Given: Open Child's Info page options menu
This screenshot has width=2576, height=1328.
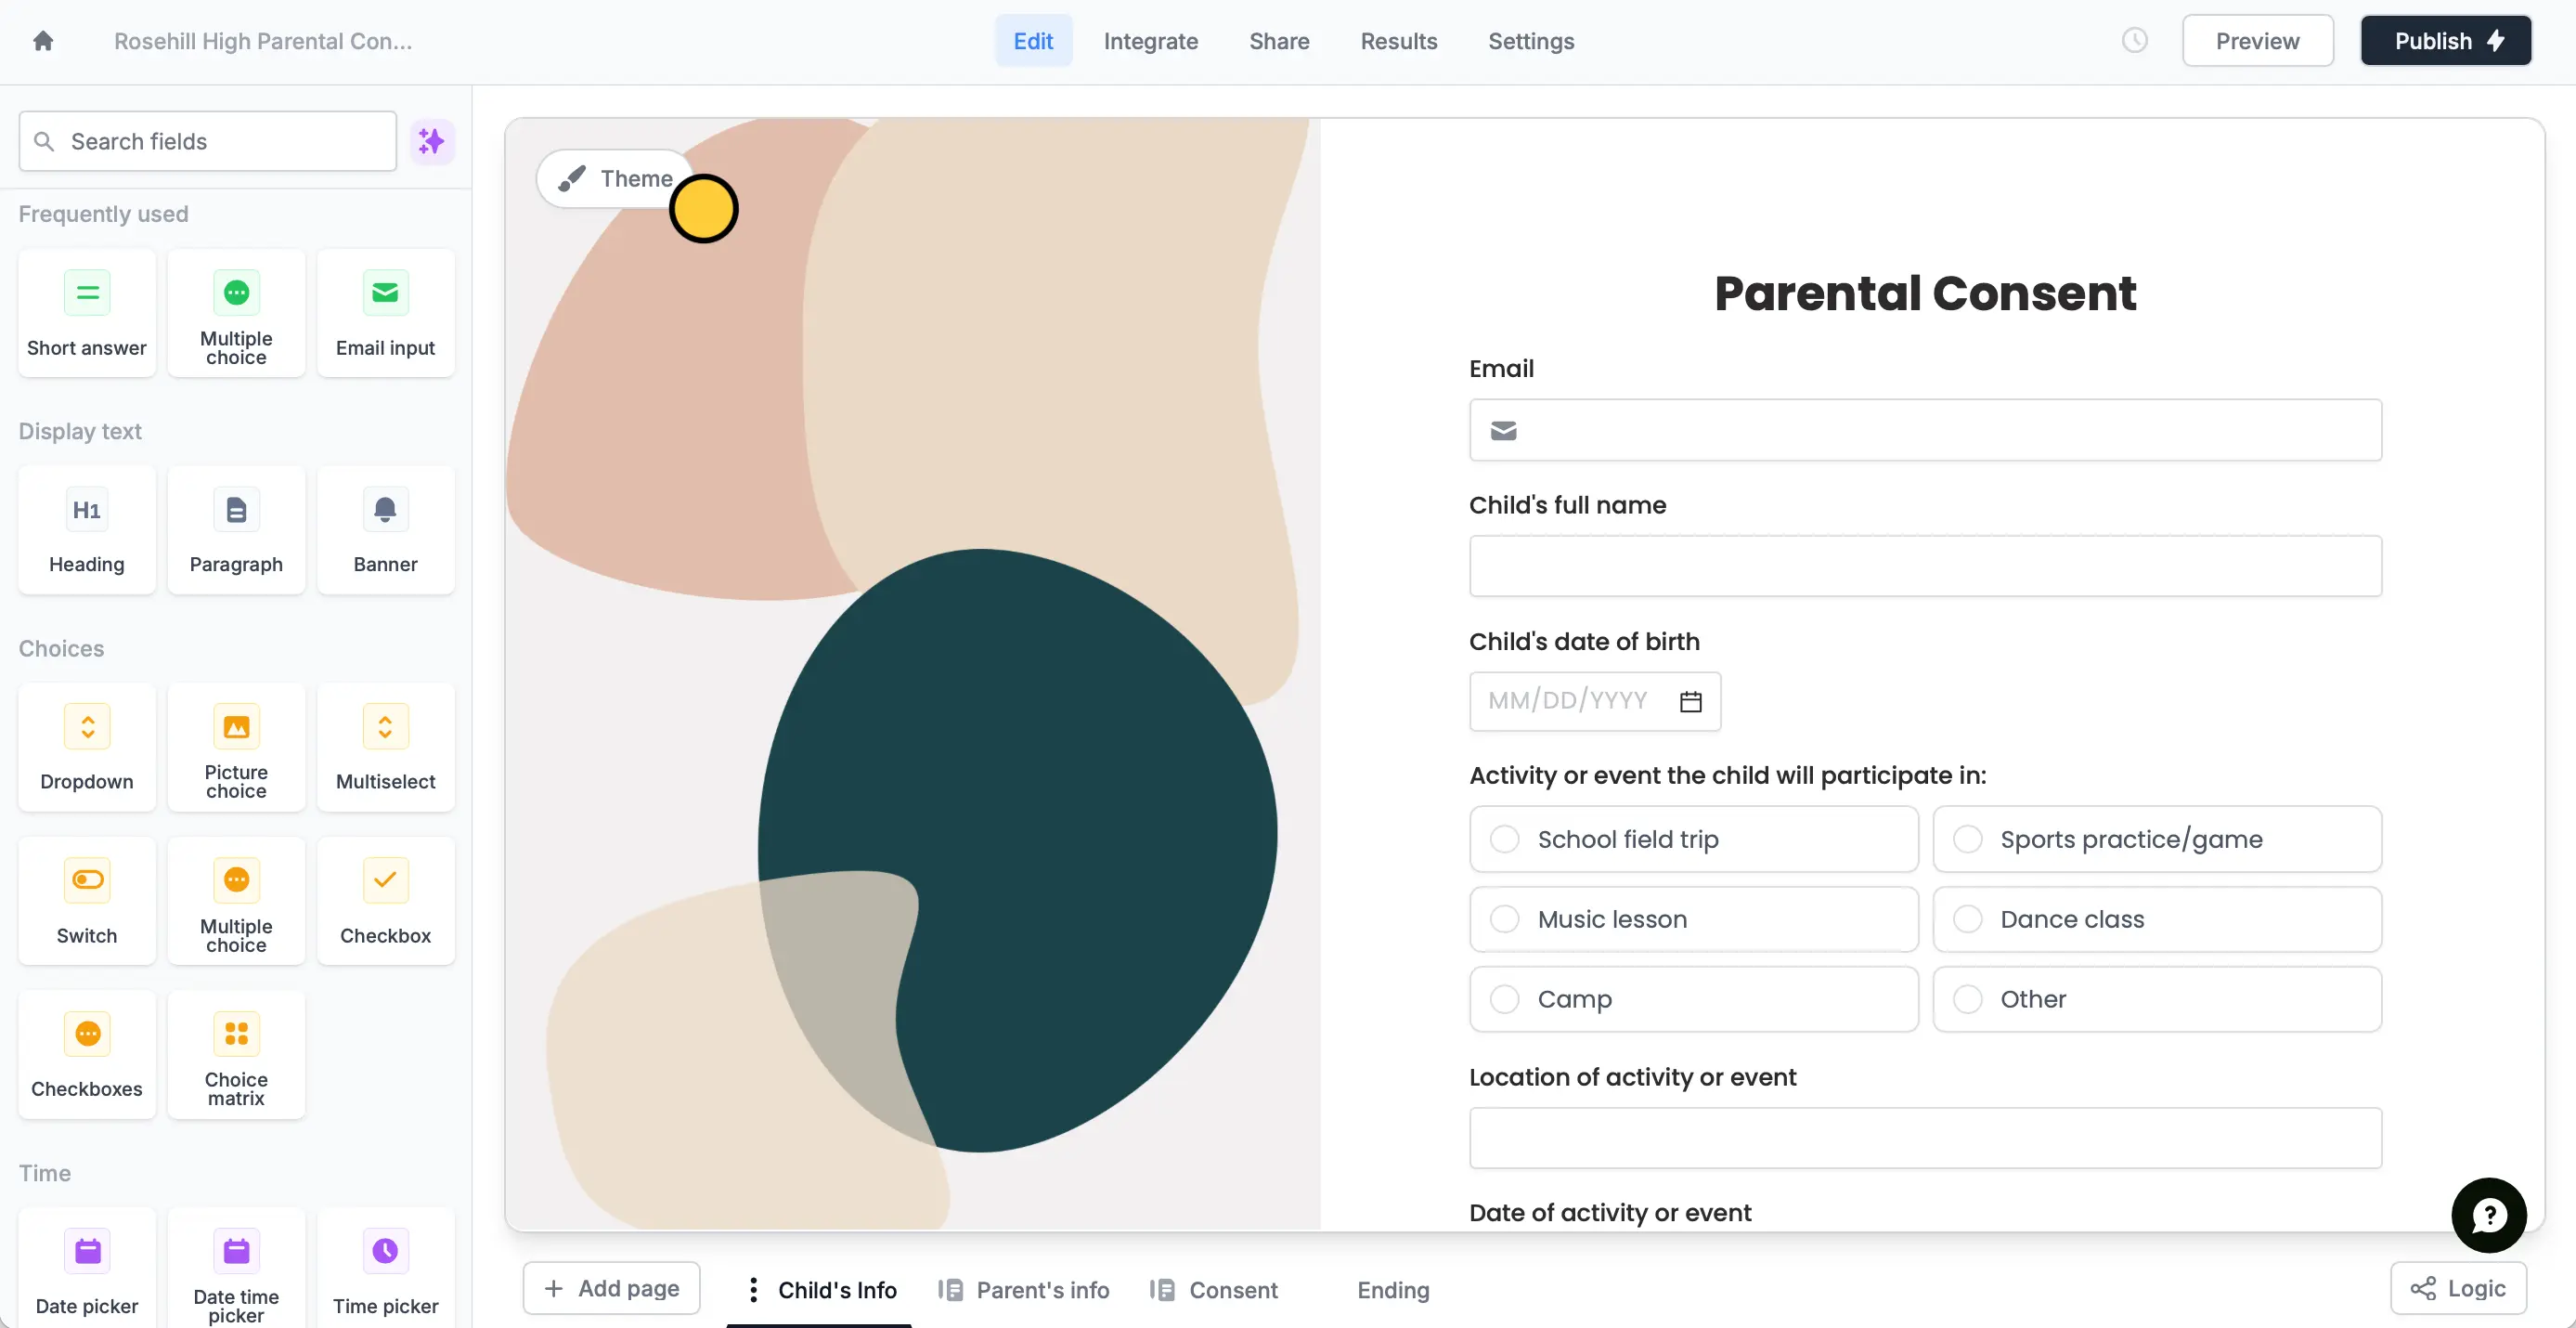Looking at the screenshot, I should point(753,1290).
